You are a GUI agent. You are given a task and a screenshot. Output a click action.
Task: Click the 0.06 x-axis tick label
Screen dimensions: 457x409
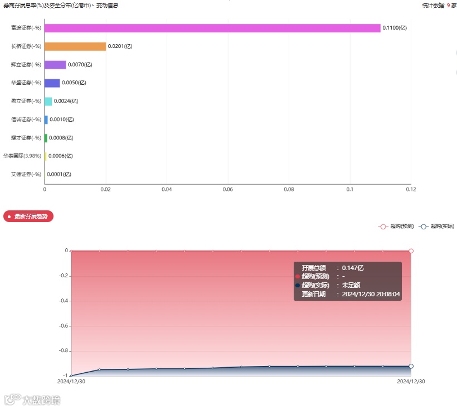(227, 189)
